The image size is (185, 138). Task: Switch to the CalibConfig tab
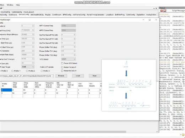click(131, 15)
